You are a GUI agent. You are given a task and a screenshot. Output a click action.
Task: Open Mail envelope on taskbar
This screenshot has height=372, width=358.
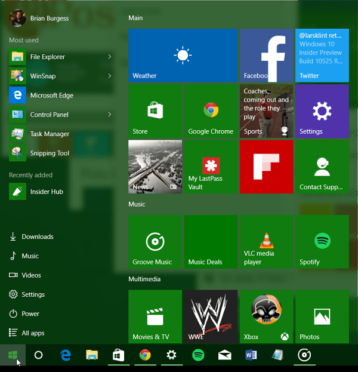[x=225, y=355]
